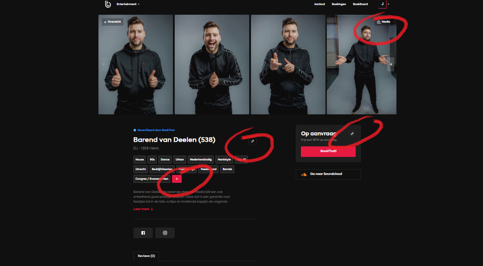
Task: Select the Urban tag
Action: (x=180, y=160)
